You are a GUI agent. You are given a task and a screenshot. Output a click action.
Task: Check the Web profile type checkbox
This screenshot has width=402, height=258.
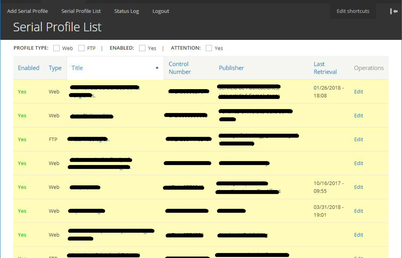(x=56, y=48)
